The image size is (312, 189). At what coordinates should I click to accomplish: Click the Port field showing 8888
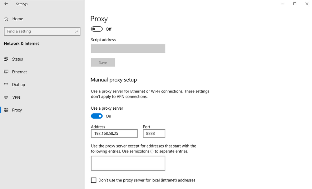click(154, 133)
